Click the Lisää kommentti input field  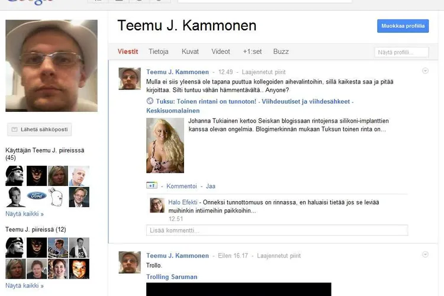[277, 230]
